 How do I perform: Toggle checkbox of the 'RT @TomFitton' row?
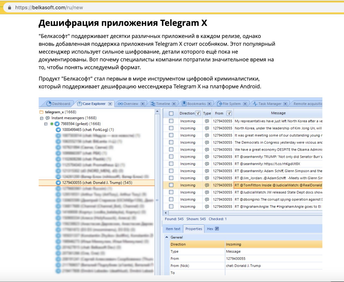pos(171,185)
